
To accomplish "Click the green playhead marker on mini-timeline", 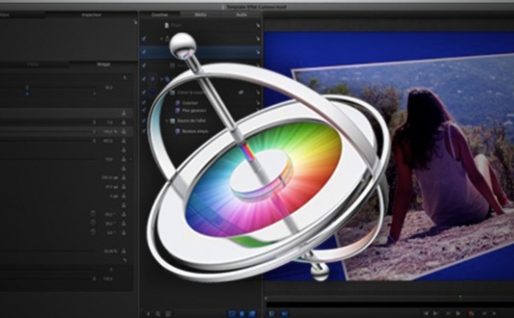I will [x=460, y=297].
